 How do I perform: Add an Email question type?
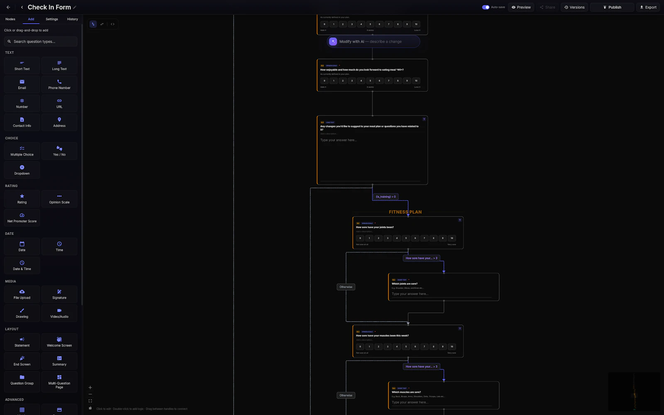pyautogui.click(x=22, y=84)
